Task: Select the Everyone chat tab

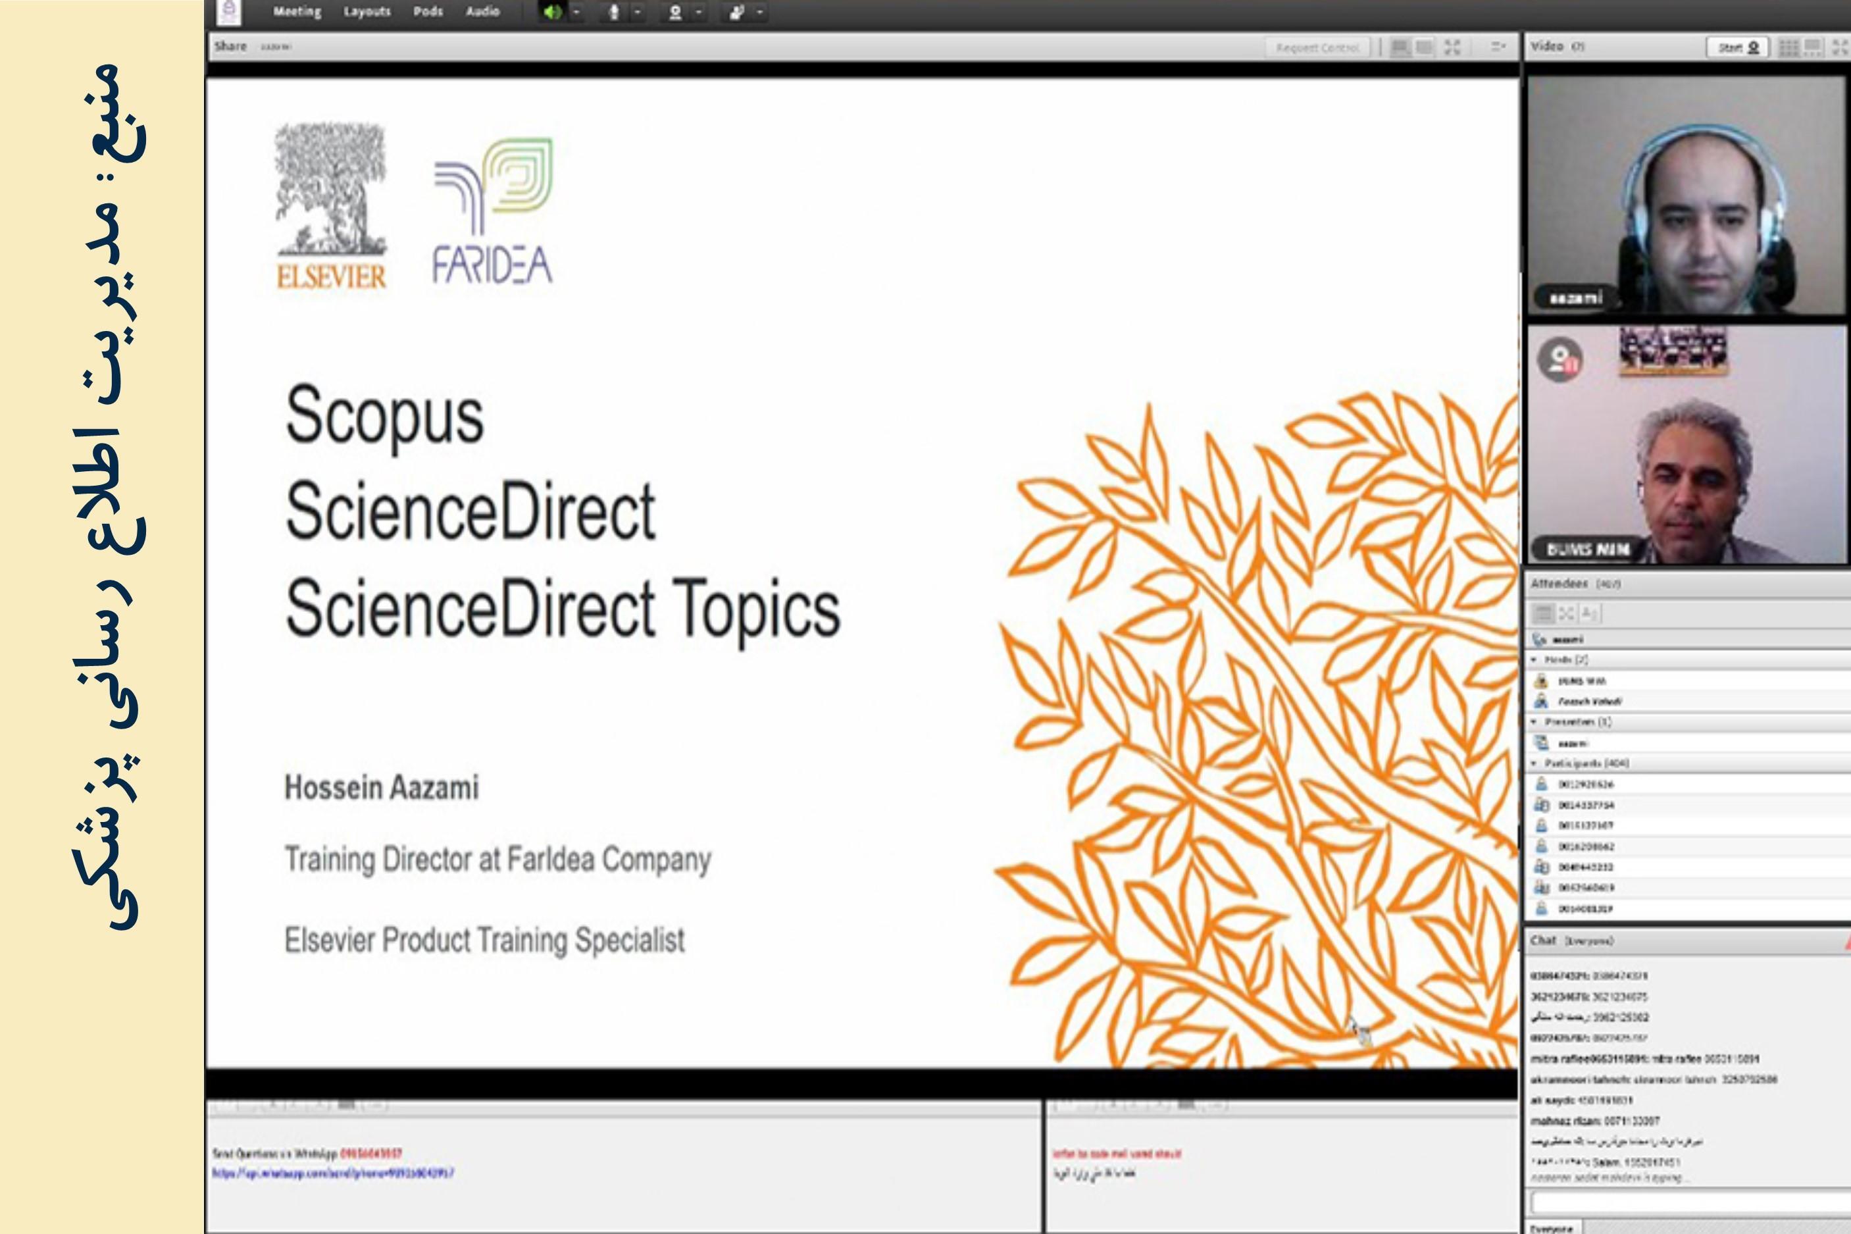Action: coord(1552,1227)
